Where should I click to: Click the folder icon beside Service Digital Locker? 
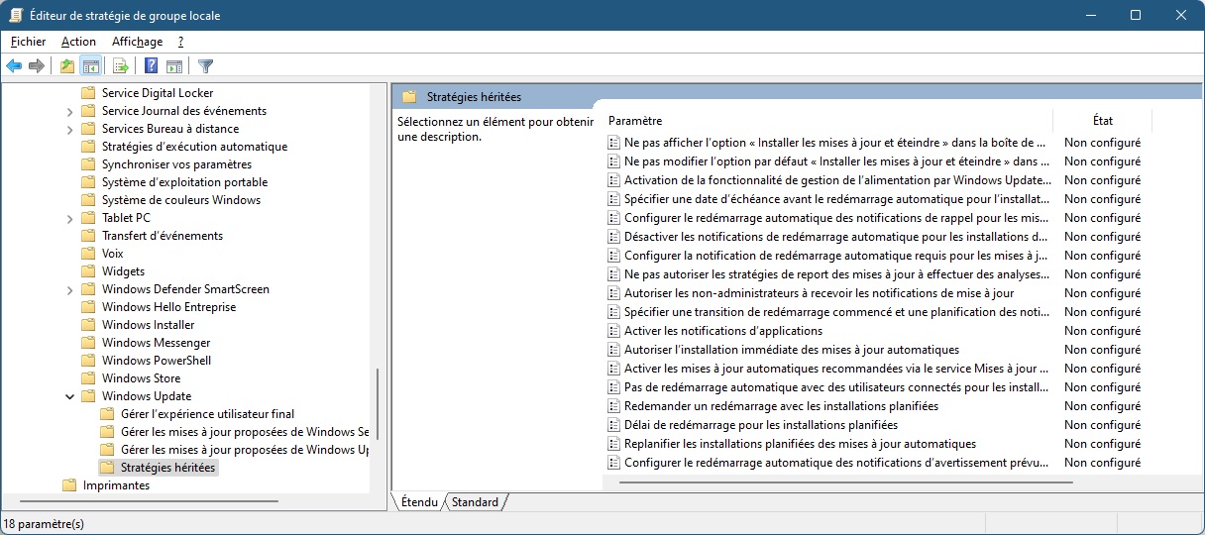pos(88,93)
